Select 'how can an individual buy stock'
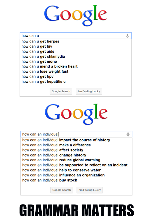The width and height of the screenshot is (153, 224). coord(76,180)
